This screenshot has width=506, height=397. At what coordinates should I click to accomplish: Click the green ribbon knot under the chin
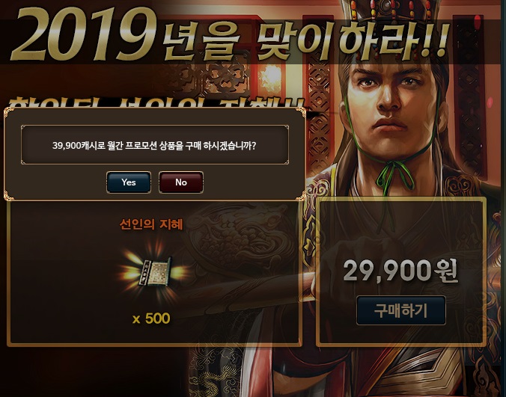[x=393, y=176]
